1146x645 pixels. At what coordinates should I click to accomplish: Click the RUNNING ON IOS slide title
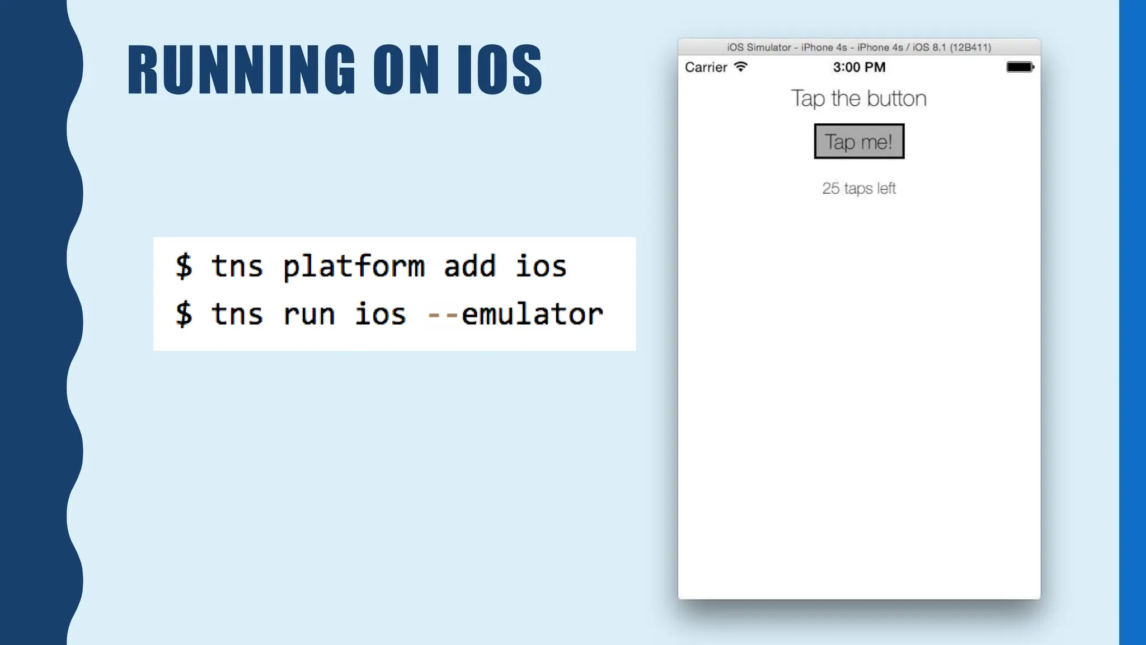tap(335, 70)
